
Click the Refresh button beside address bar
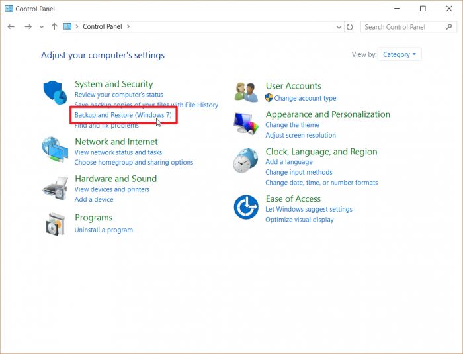[x=350, y=27]
